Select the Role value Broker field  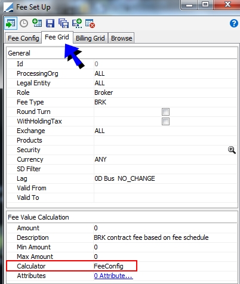[165, 92]
